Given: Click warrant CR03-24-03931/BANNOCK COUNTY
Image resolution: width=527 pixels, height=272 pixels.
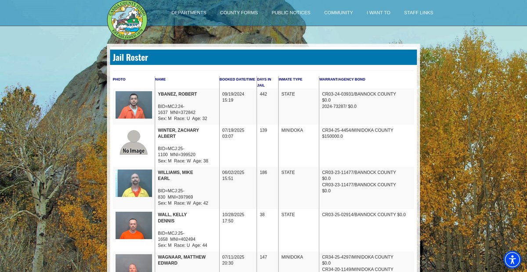Looking at the screenshot, I should 359,94.
